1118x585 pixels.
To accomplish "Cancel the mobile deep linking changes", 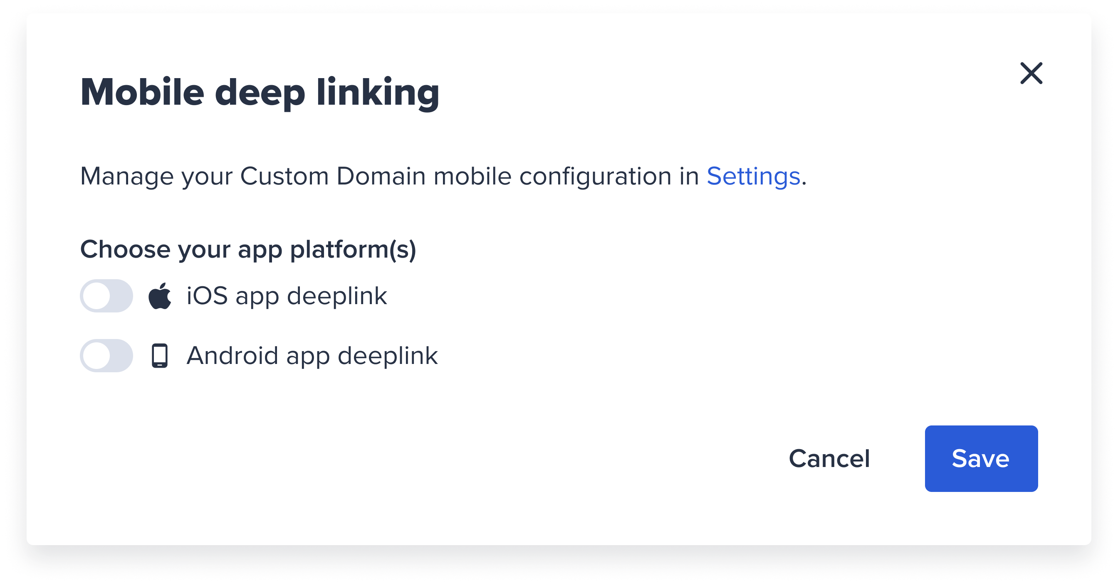I will pyautogui.click(x=829, y=459).
